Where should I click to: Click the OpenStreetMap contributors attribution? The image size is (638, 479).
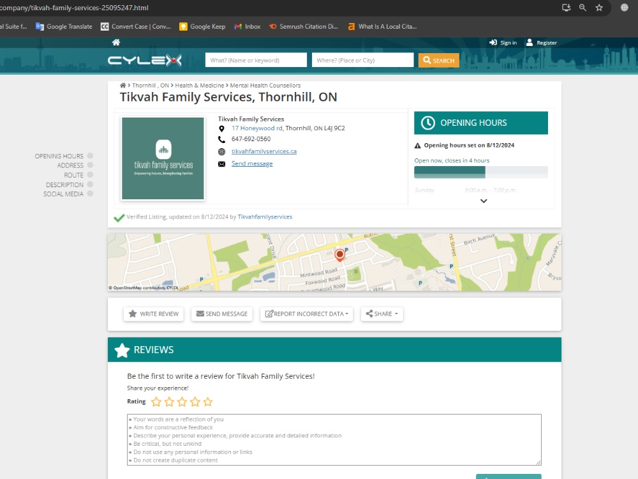(143, 287)
